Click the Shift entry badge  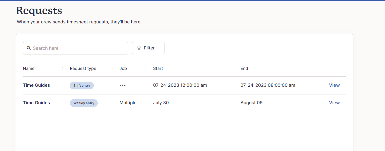[82, 86]
